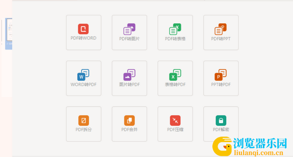This screenshot has width=293, height=157.
Task: Open the WORD转PDF blue W icon
Action: point(83,75)
